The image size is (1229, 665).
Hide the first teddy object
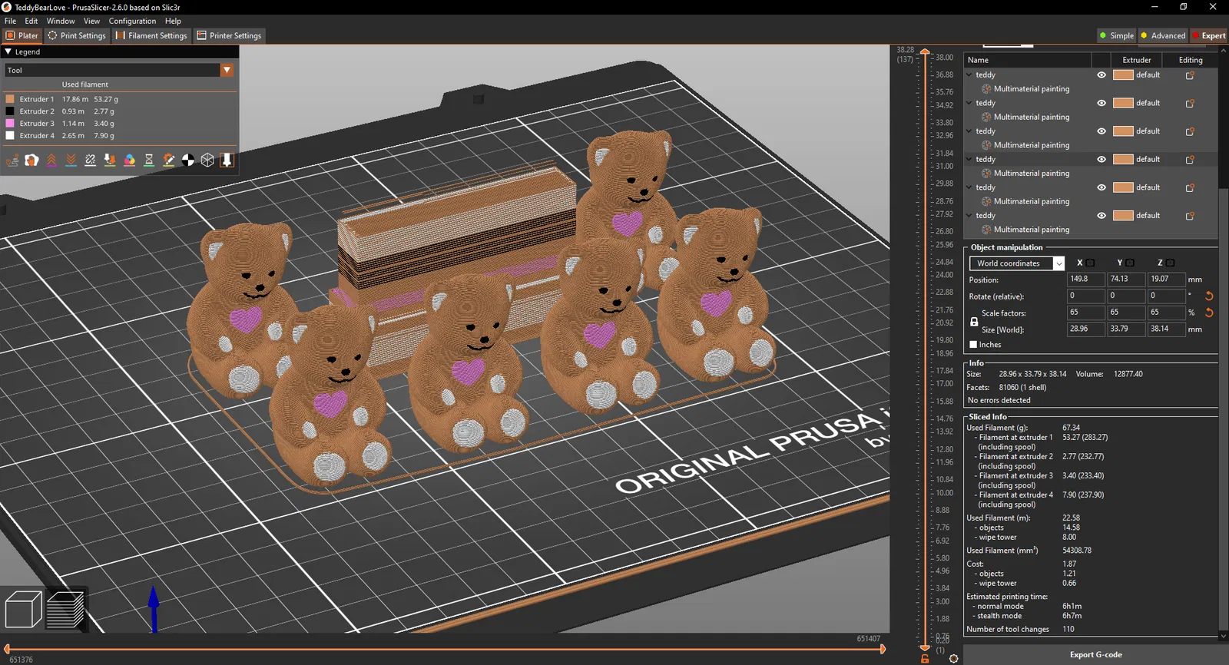point(1101,75)
